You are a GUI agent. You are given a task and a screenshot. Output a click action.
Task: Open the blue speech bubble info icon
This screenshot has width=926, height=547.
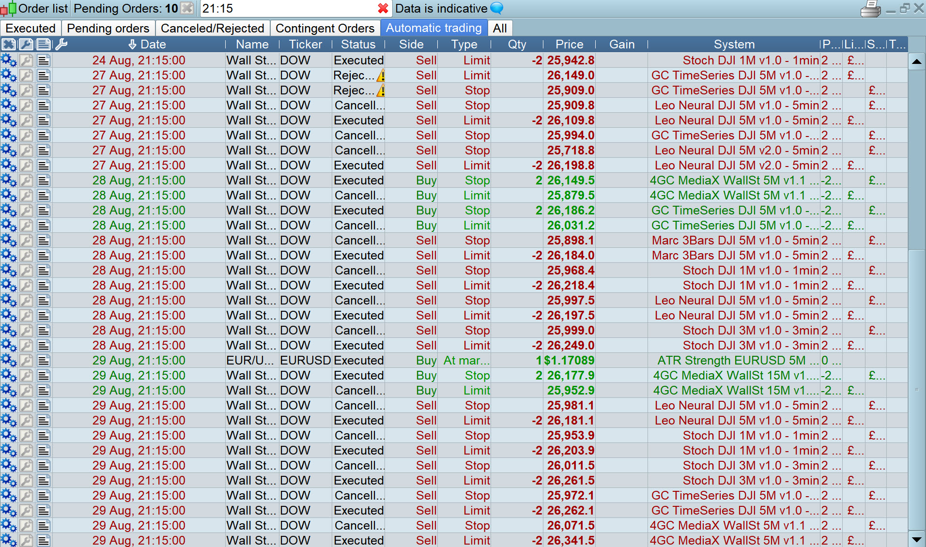[497, 8]
